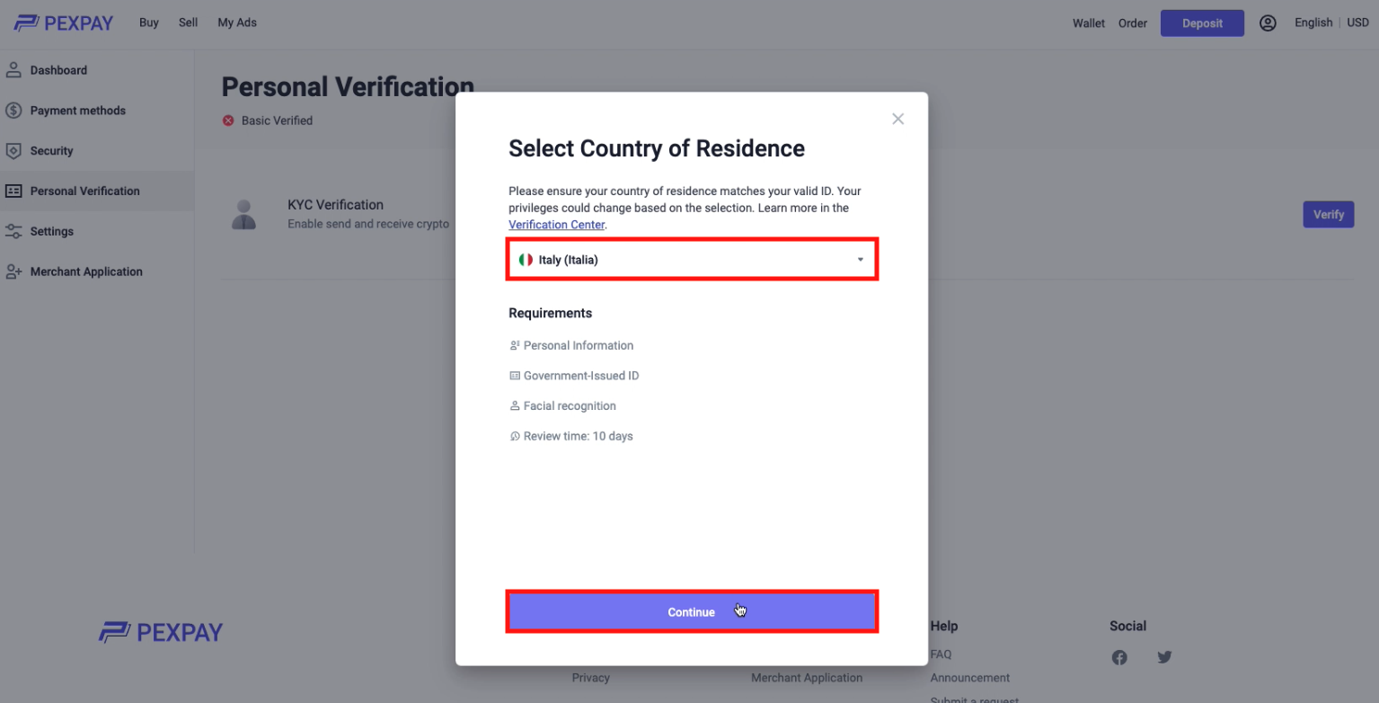Open the Buy menu item
1379x703 pixels.
(149, 23)
